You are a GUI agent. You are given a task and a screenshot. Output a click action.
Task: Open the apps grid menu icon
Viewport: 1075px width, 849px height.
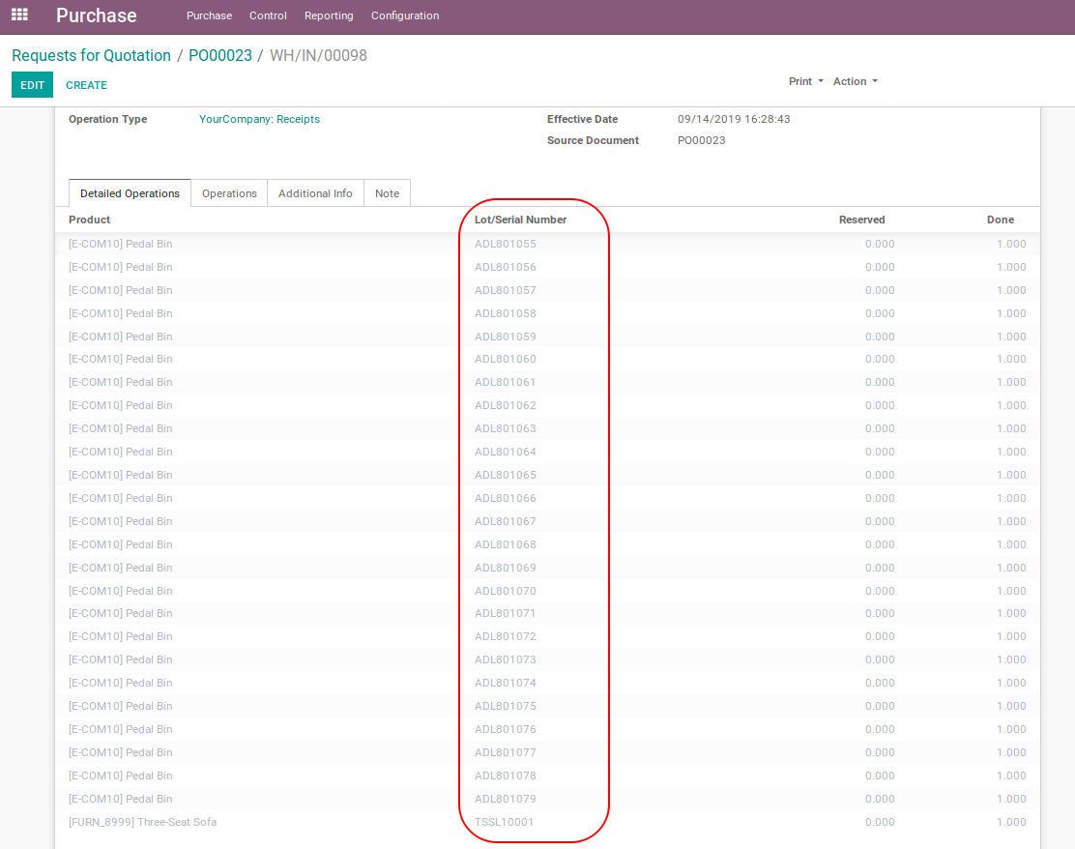(19, 15)
